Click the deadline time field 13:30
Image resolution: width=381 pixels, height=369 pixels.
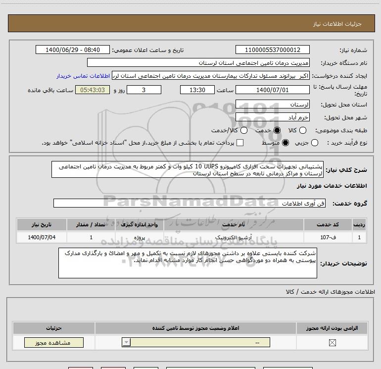(x=197, y=90)
